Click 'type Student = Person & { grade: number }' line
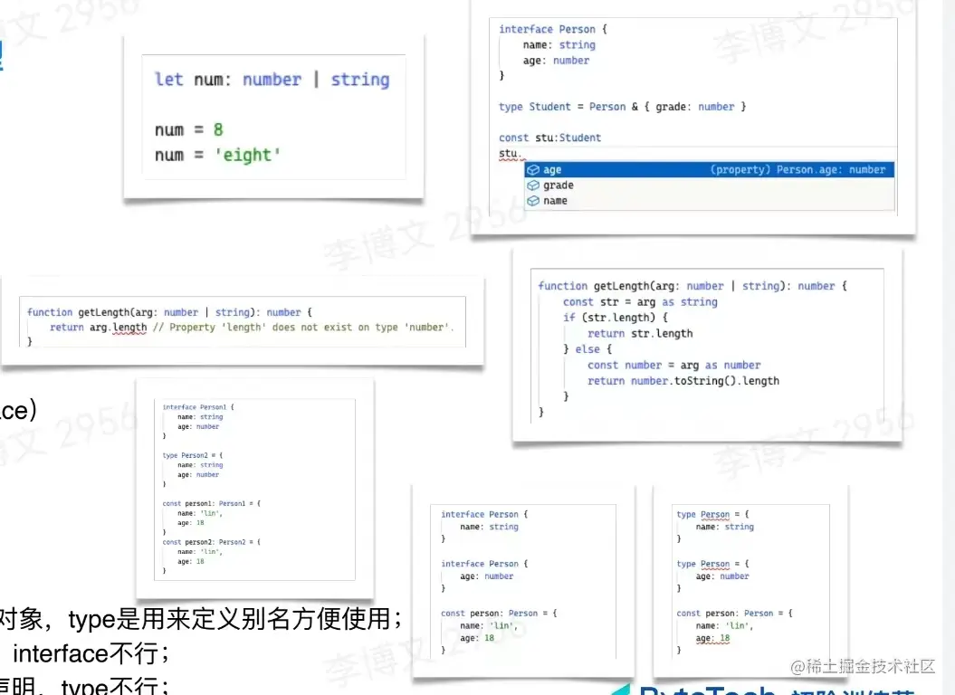Image resolution: width=955 pixels, height=695 pixels. pyautogui.click(x=622, y=107)
